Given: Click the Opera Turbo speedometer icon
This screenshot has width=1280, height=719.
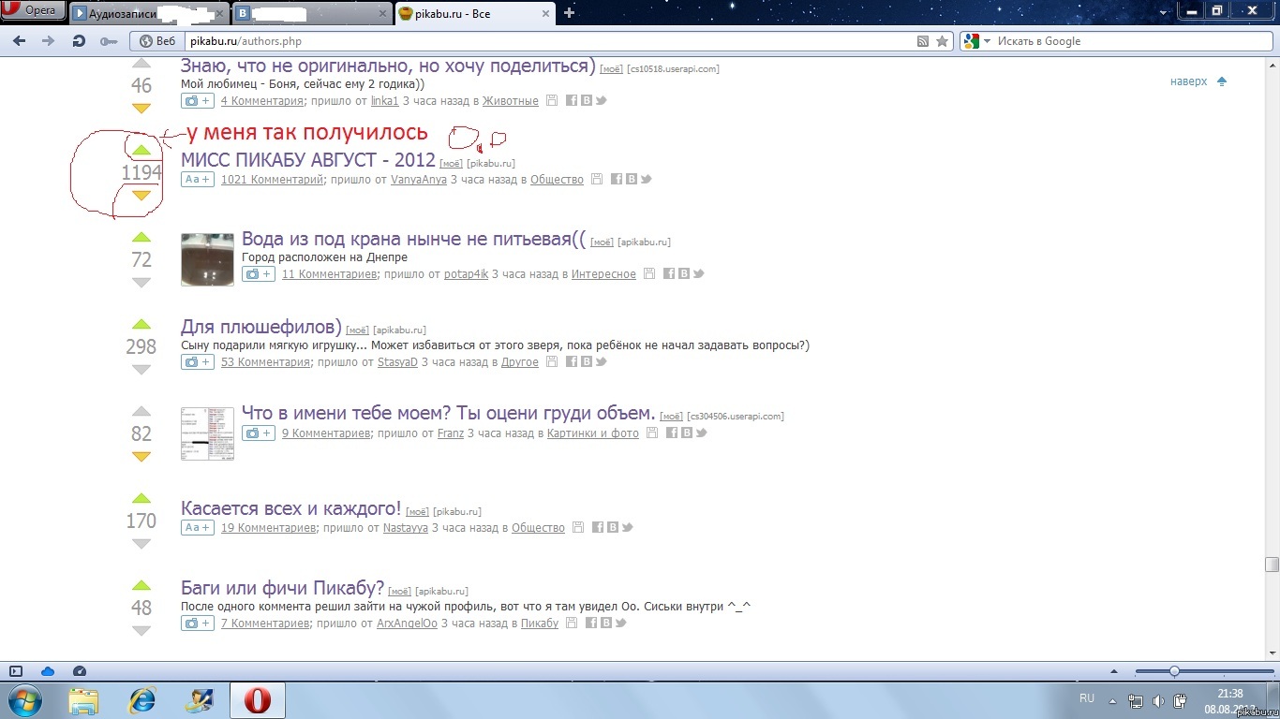Looking at the screenshot, I should click(80, 671).
